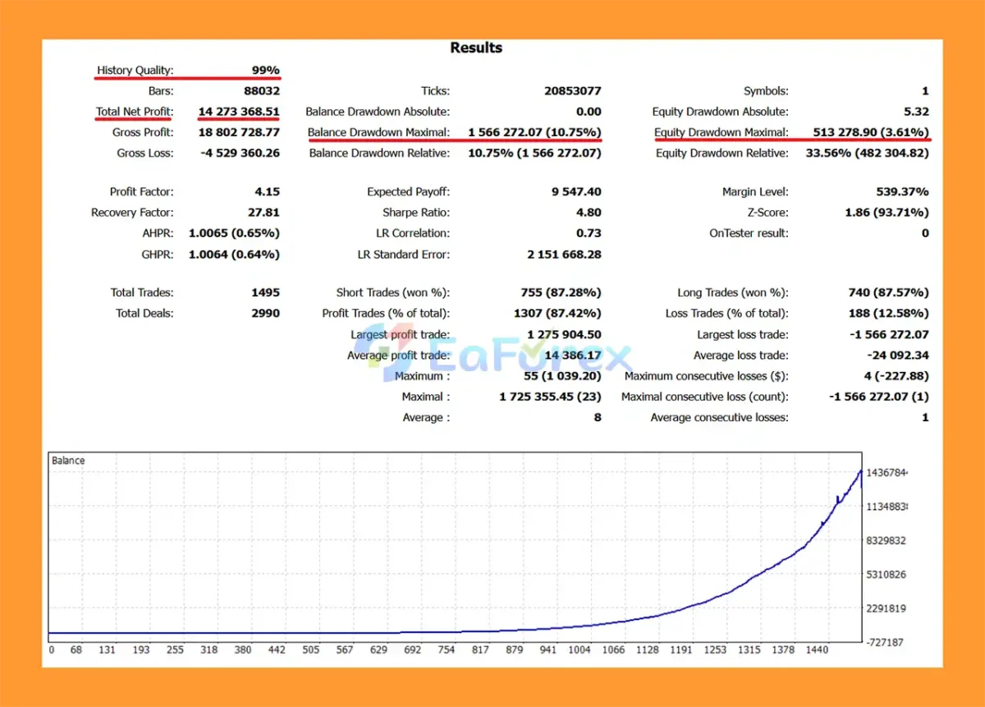The width and height of the screenshot is (985, 707).
Task: Click the "Total Net Profit:" label
Action: pos(135,112)
